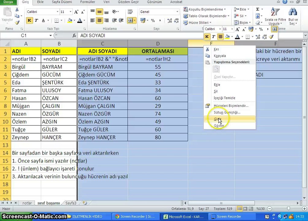Align text left in the ribbon
The width and height of the screenshot is (308, 221).
click(93, 20)
